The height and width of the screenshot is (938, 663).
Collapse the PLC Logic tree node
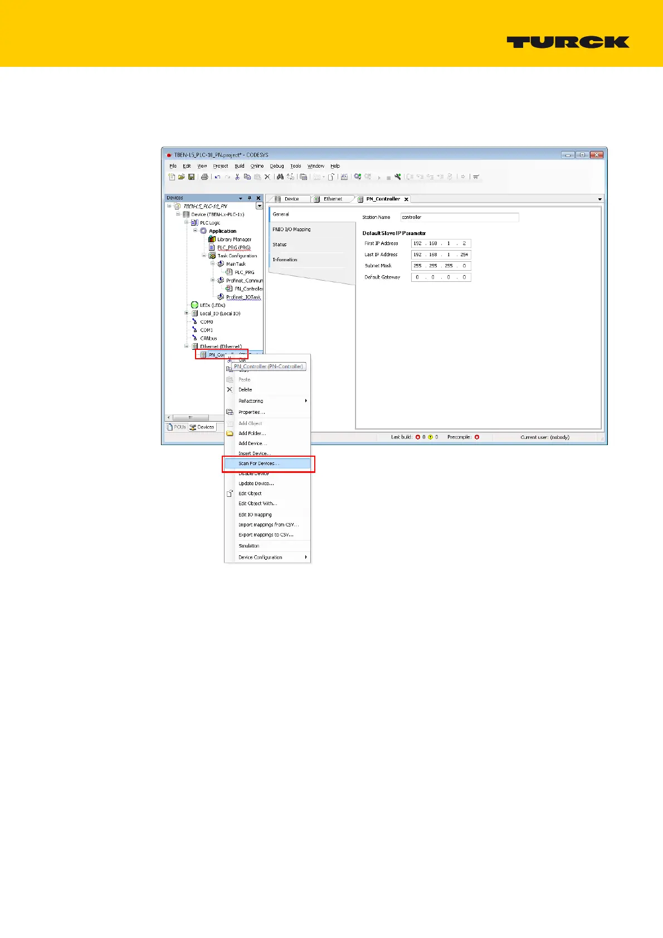pos(187,223)
